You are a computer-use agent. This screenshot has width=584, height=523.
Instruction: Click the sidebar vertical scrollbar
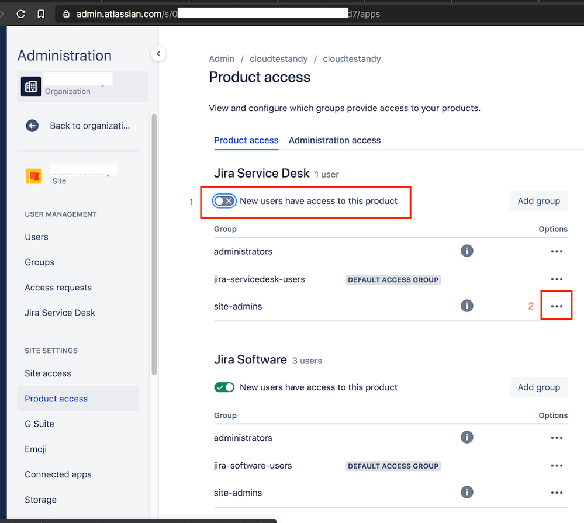pyautogui.click(x=154, y=244)
